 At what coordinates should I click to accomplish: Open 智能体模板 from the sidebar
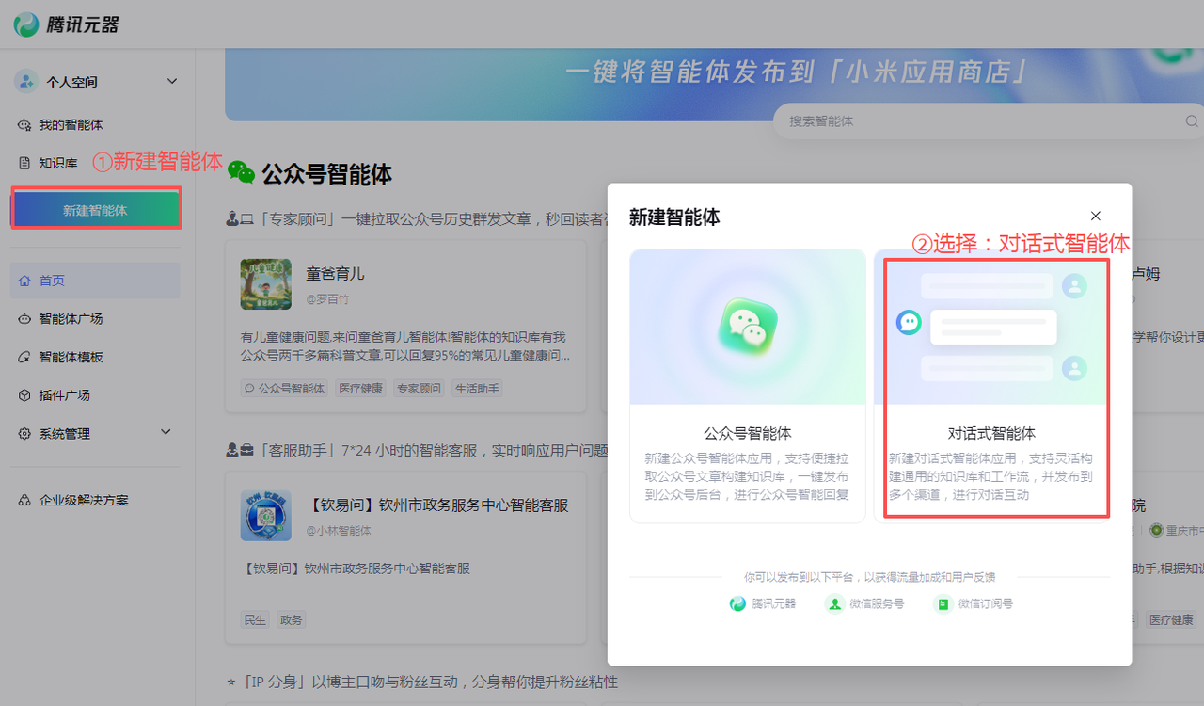point(71,358)
